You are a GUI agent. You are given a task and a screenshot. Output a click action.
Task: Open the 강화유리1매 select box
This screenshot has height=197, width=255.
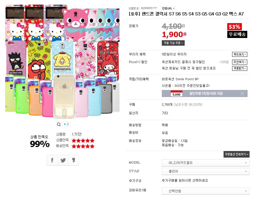coord(205,191)
